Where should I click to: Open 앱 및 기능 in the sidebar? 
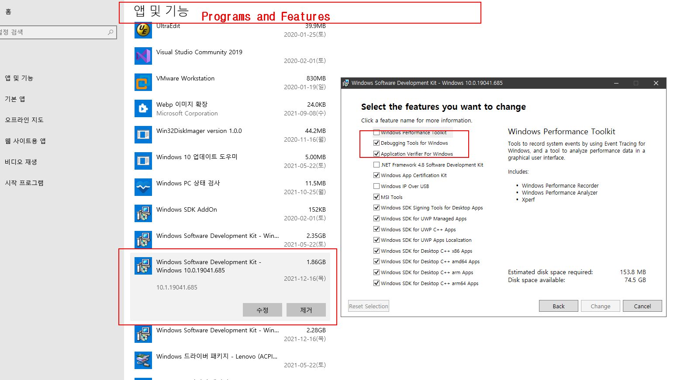(x=19, y=78)
